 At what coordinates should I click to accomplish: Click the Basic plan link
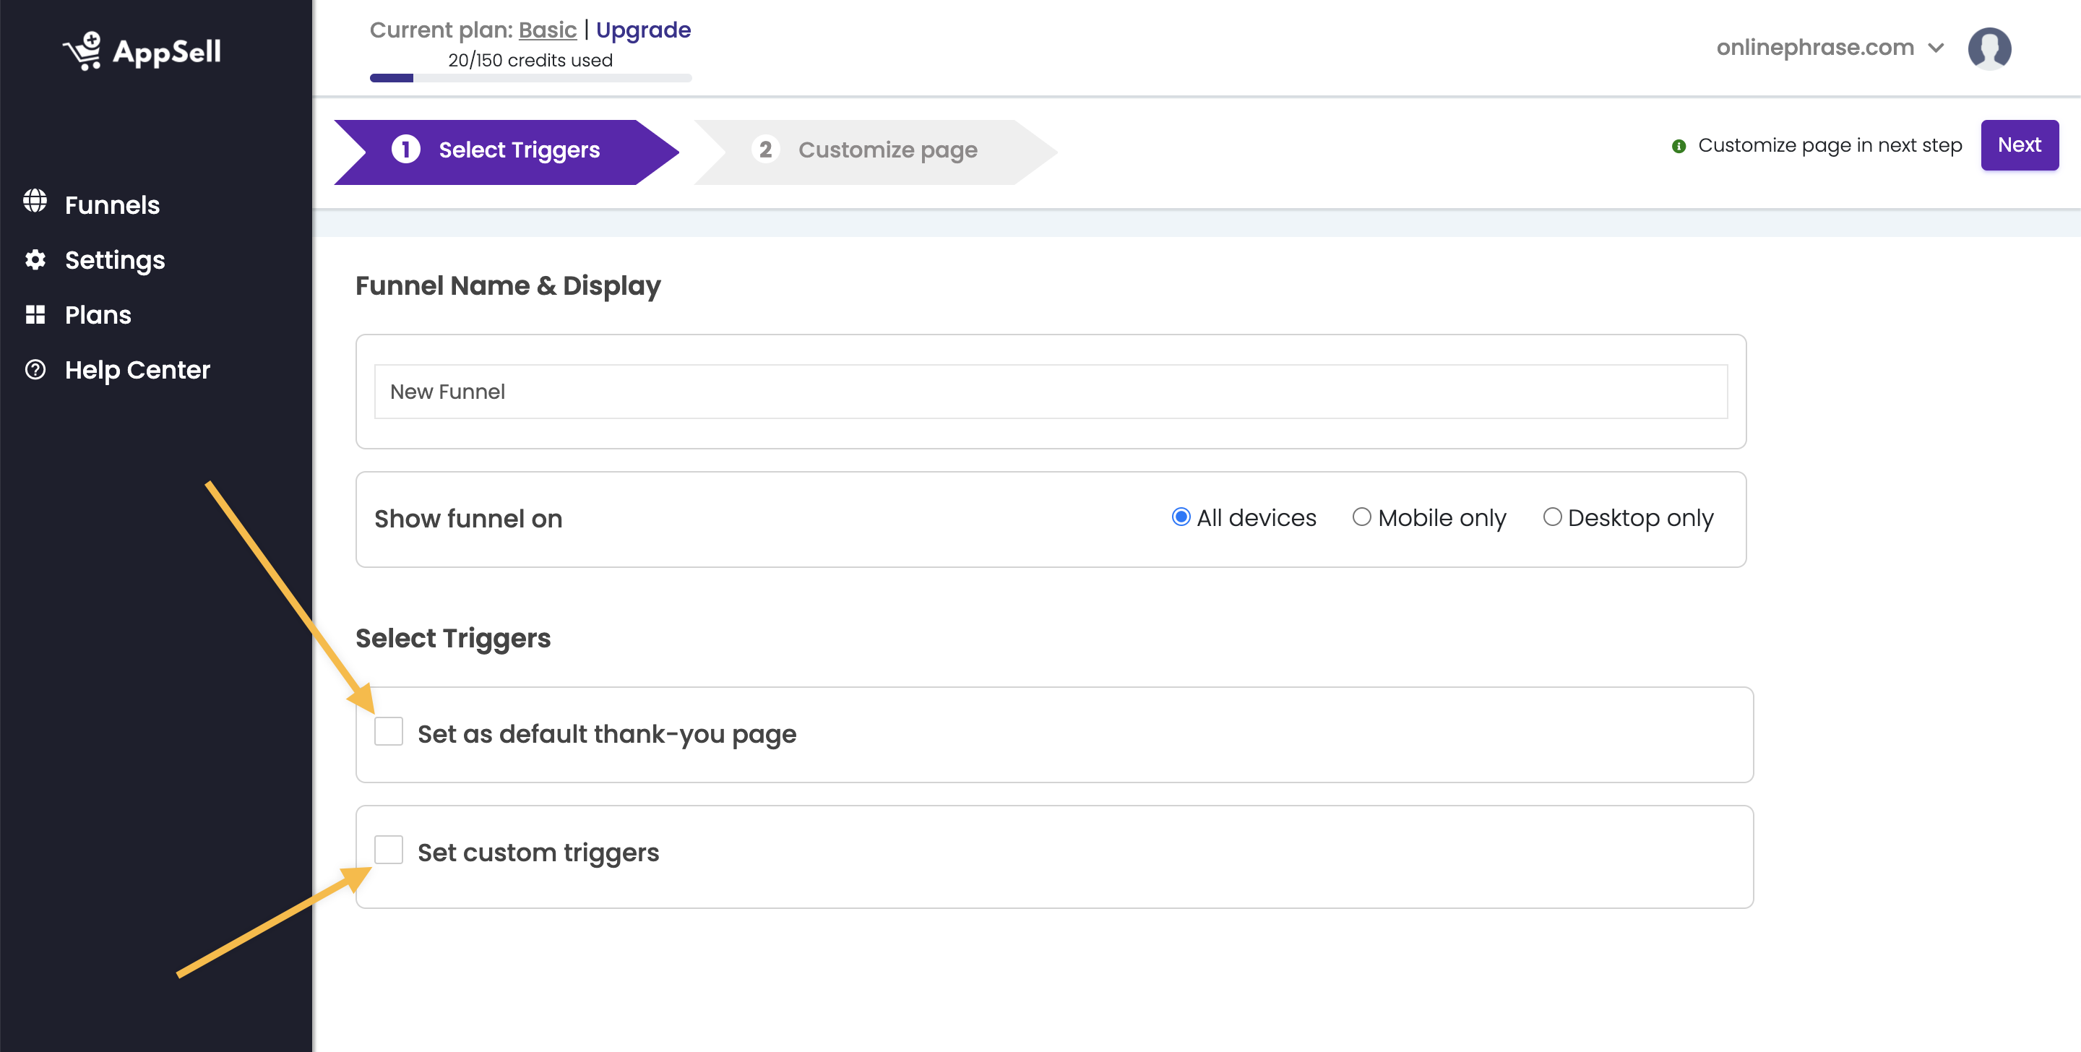click(x=547, y=30)
